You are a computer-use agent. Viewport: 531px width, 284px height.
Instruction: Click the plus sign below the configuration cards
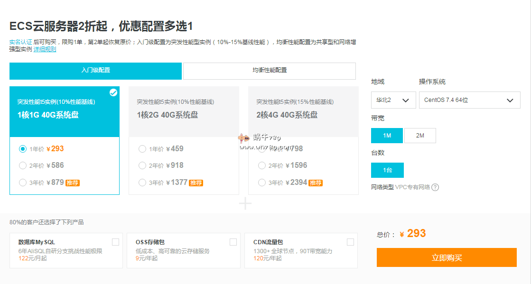[245, 203]
